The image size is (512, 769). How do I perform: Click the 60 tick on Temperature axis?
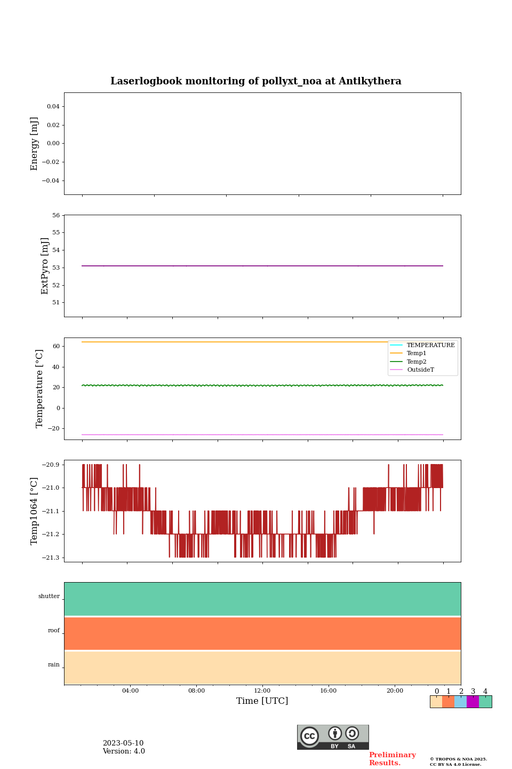[x=56, y=346]
